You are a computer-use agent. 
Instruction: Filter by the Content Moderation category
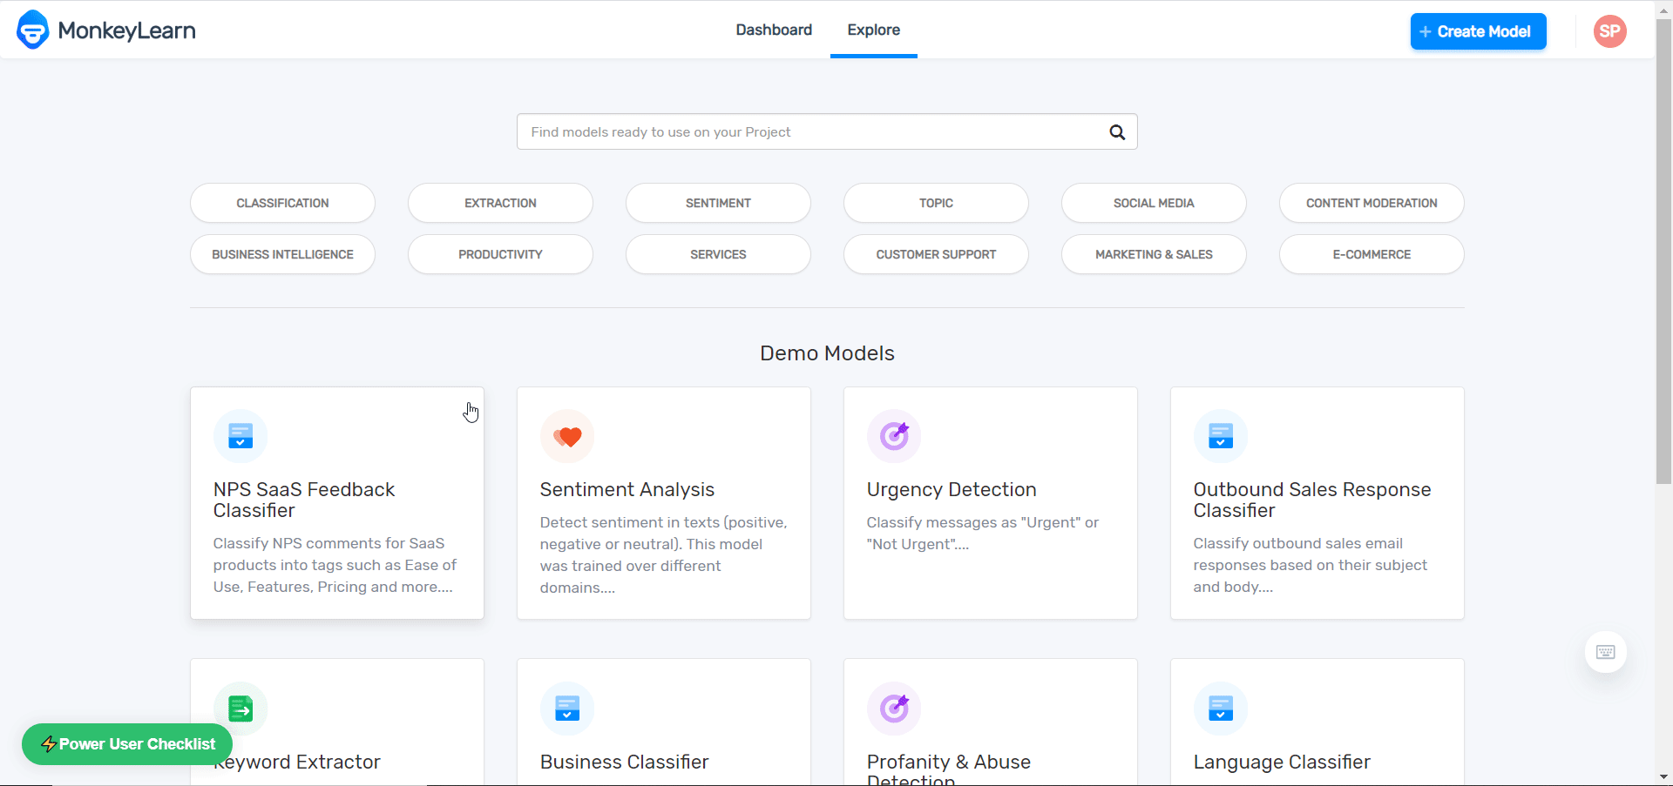(x=1372, y=203)
